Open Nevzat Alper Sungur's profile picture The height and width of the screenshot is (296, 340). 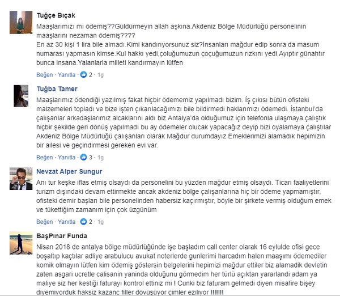tap(21, 179)
